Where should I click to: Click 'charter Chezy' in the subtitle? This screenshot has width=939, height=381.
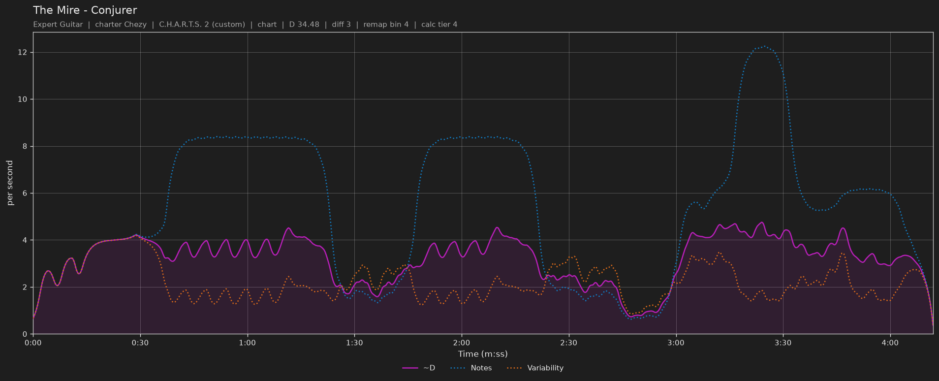(x=121, y=24)
